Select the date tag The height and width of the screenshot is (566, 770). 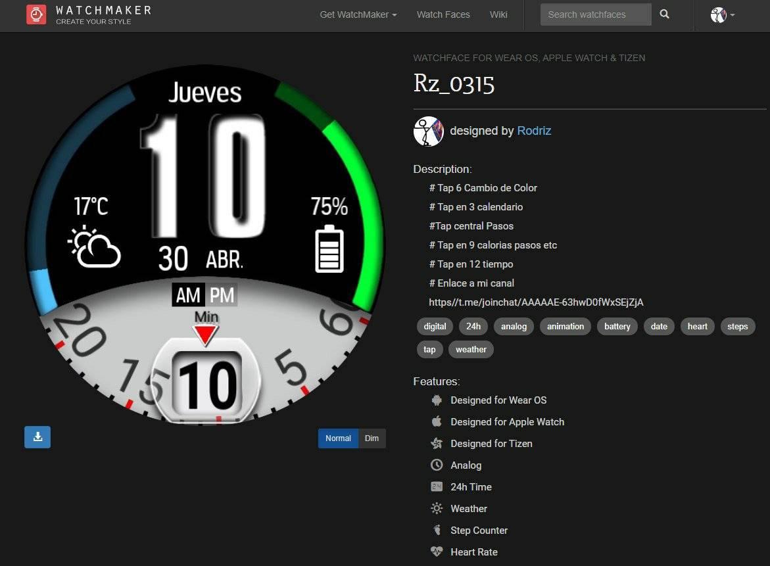pyautogui.click(x=659, y=327)
